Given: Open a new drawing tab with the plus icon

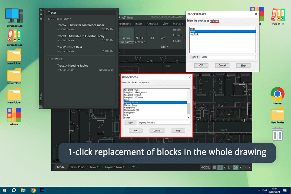Looking at the screenshot, I should 119,52.
